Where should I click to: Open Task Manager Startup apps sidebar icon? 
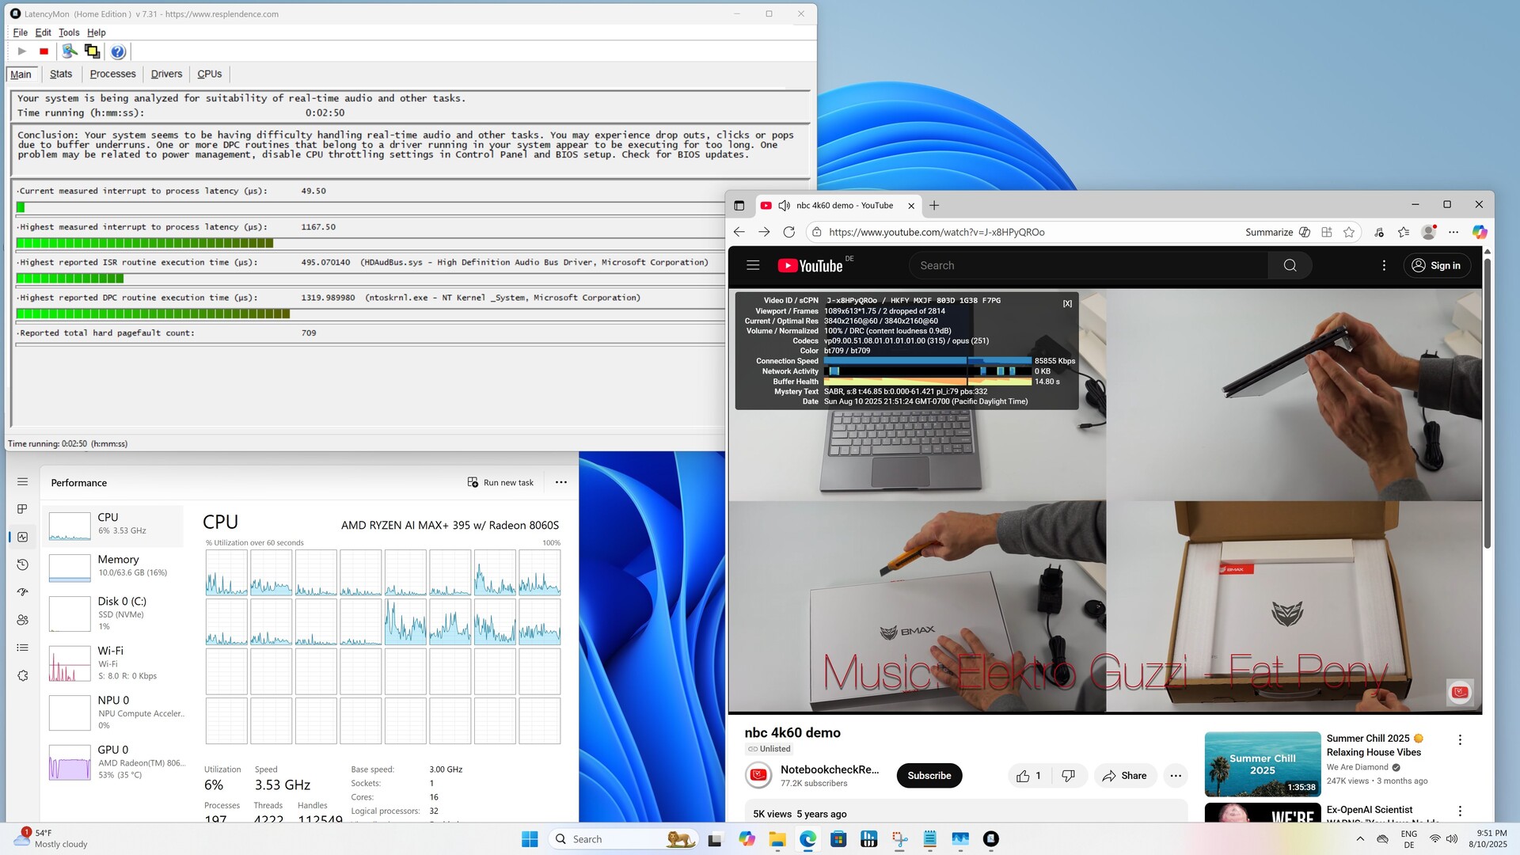tap(22, 592)
